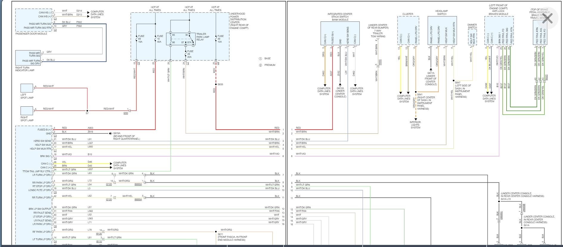
Task: Click the Cluster component box
Action: coord(408,31)
